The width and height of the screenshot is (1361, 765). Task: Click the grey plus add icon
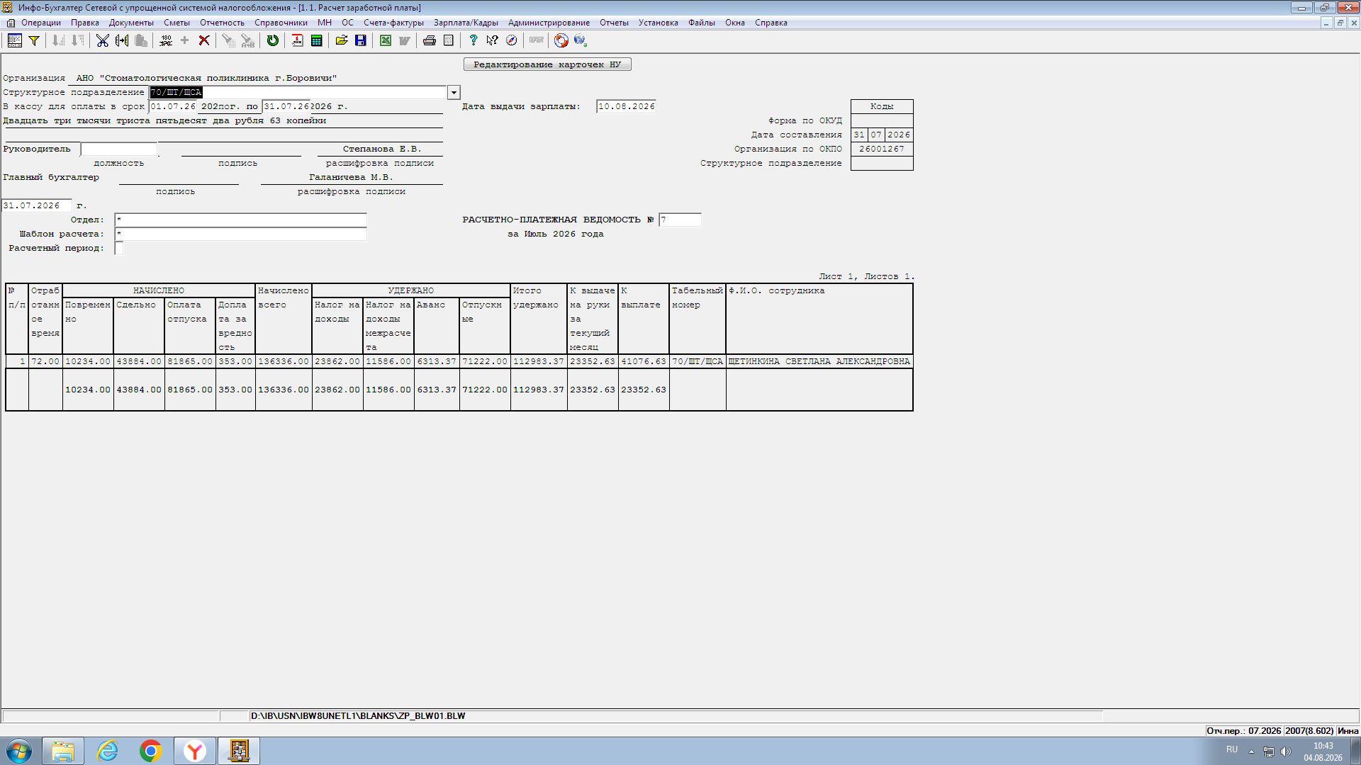(185, 40)
